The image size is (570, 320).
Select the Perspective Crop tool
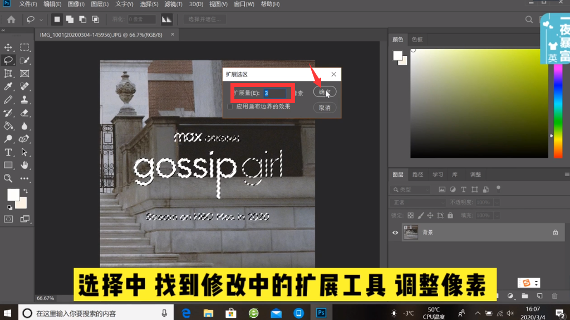coord(8,74)
